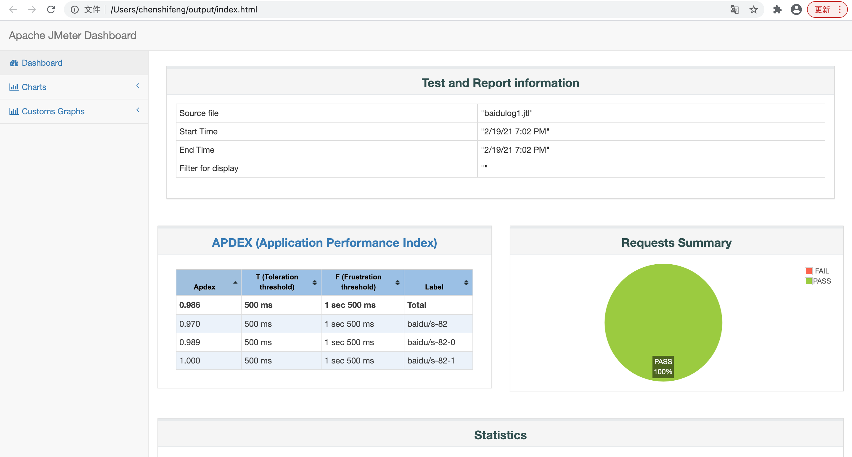
Task: Click the baidu/s-82-1 label cell
Action: click(438, 361)
